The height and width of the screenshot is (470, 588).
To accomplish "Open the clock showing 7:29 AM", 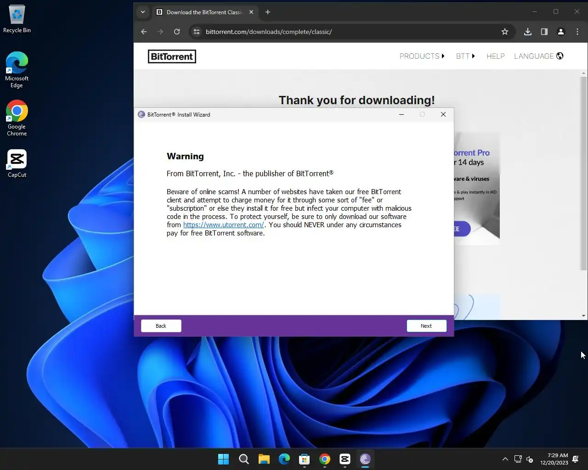I will click(554, 459).
